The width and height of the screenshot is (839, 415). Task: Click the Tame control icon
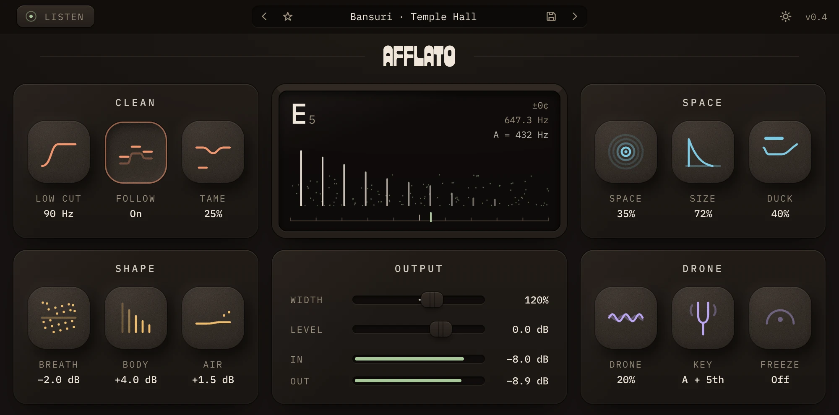(213, 152)
